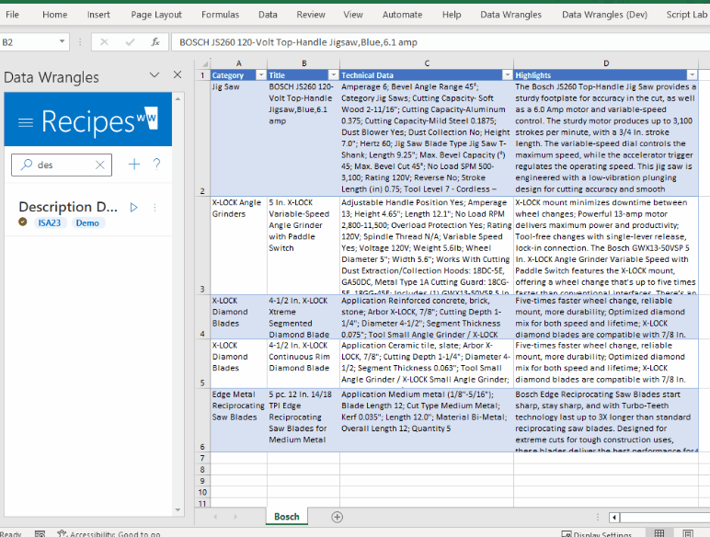Switch to Page Layout view icon
The width and height of the screenshot is (710, 537).
coord(687,533)
